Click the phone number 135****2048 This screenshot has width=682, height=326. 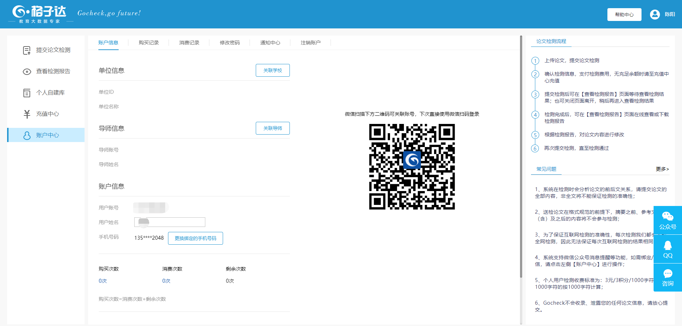(149, 238)
